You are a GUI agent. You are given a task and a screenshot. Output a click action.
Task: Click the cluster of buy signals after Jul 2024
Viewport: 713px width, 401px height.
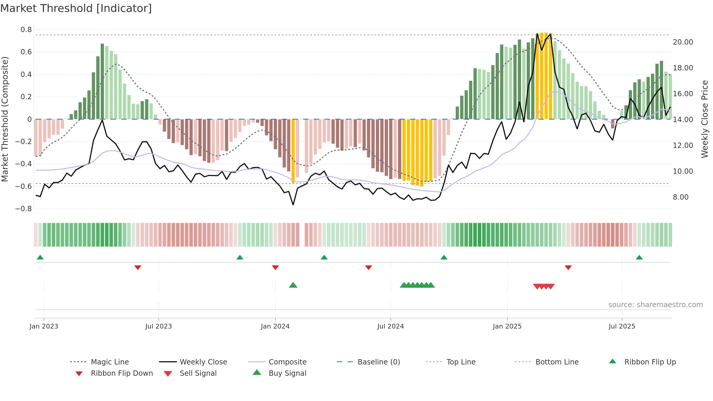pos(417,285)
